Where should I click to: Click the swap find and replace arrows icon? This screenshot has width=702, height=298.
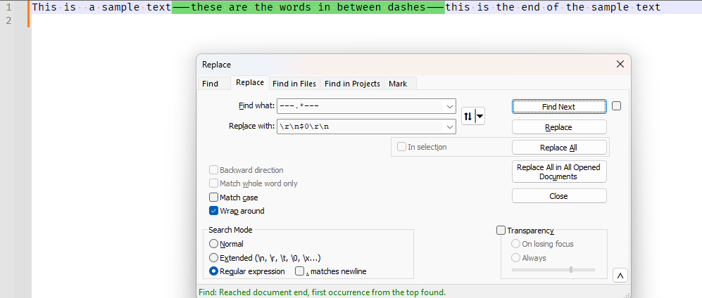click(468, 117)
